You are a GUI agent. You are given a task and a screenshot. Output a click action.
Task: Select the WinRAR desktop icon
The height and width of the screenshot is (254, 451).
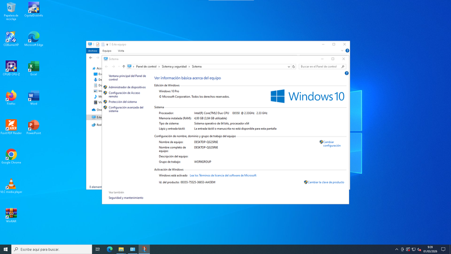(11, 215)
